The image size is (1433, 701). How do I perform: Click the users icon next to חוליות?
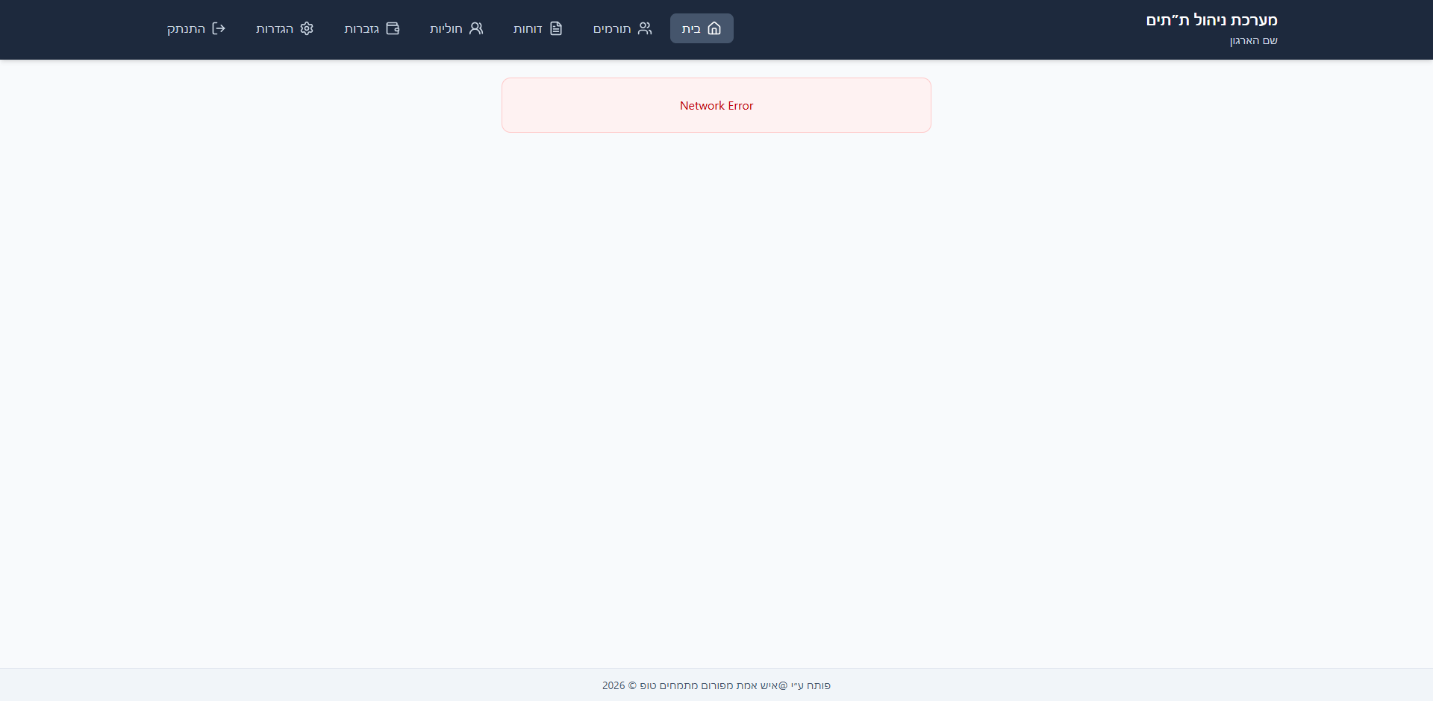tap(475, 28)
